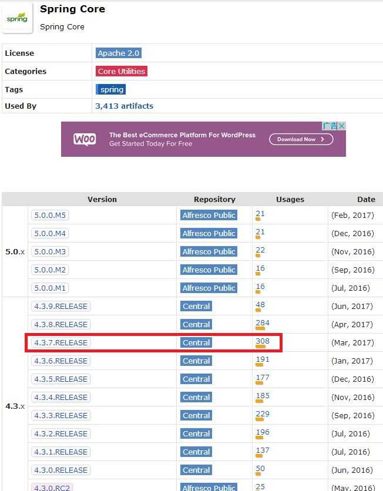Click Central repository for 4.3.2.RELEASE
Viewport: 383px width, 491px height.
point(196,433)
